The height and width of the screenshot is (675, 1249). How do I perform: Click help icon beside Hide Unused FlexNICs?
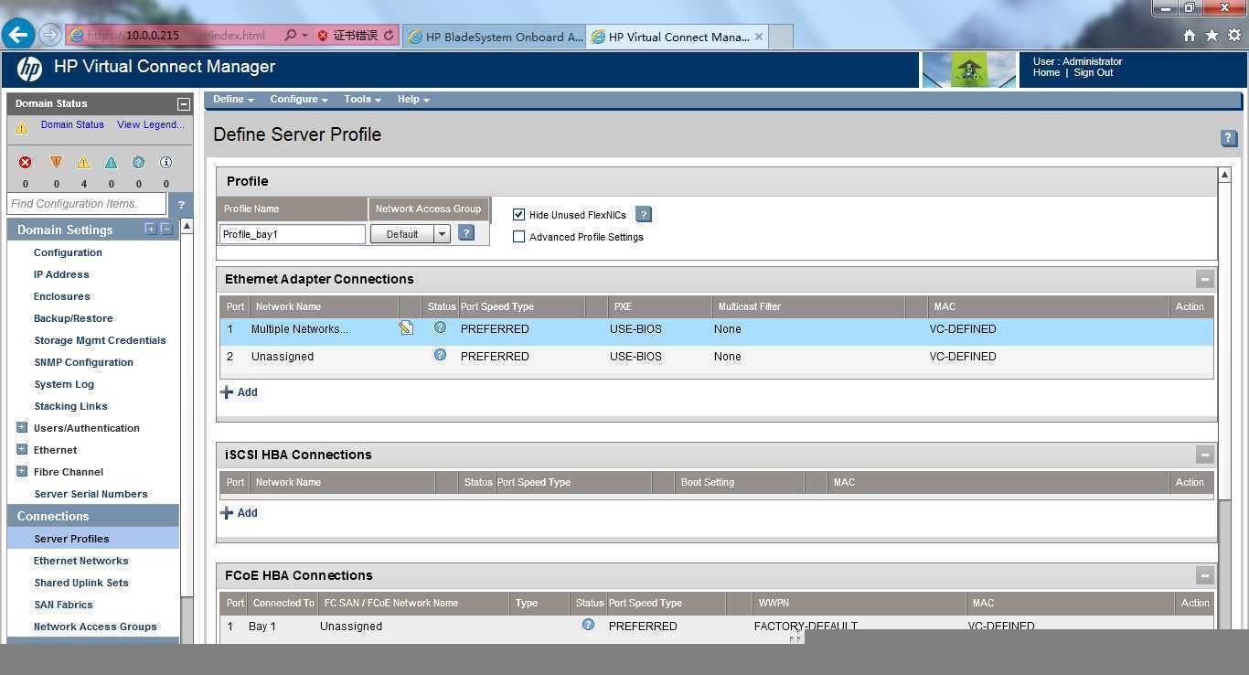[644, 214]
